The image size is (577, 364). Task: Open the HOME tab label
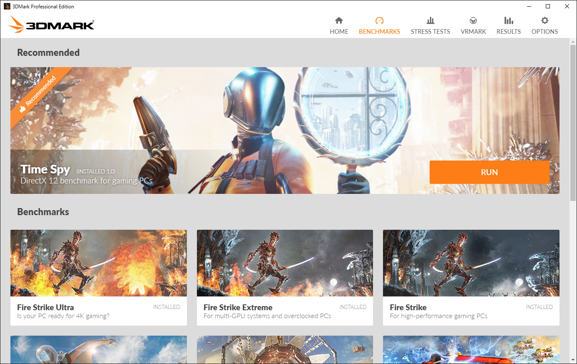pos(339,32)
